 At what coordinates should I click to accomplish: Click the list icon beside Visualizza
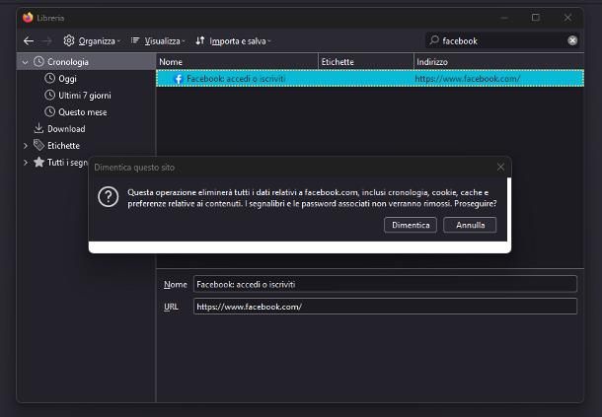coord(135,40)
